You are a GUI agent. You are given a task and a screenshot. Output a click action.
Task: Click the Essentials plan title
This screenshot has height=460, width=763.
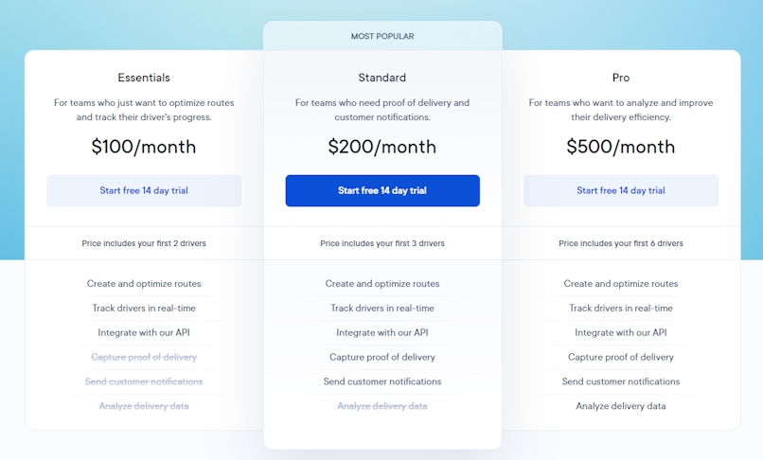point(144,78)
